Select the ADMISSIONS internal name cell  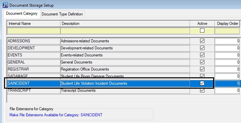(x=34, y=41)
